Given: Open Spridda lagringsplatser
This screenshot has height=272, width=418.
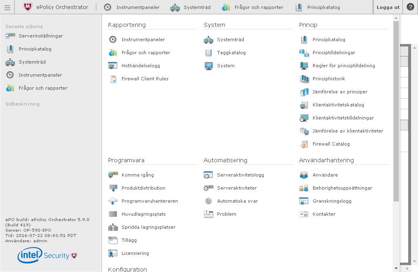Looking at the screenshot, I should pos(149,227).
